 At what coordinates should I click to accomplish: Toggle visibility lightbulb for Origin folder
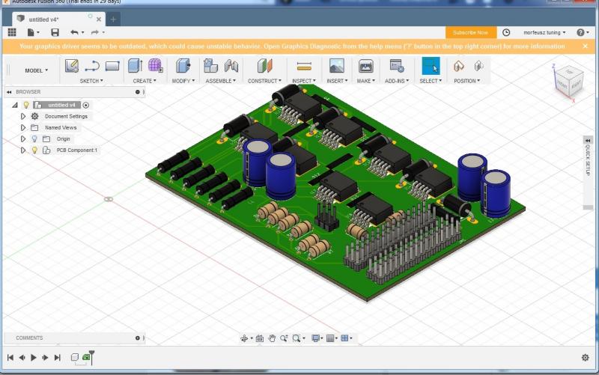pyautogui.click(x=34, y=138)
